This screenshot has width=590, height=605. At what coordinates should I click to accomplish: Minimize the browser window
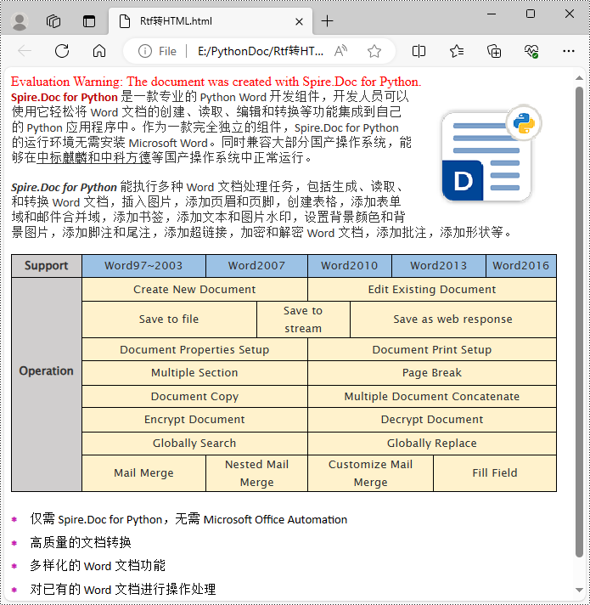tap(492, 14)
